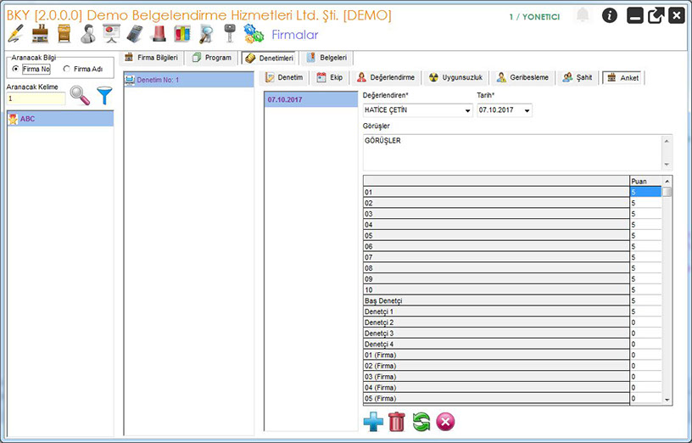Viewport: 692px width, 443px height.
Task: Open the companies building toolbar icon
Action: (x=40, y=34)
